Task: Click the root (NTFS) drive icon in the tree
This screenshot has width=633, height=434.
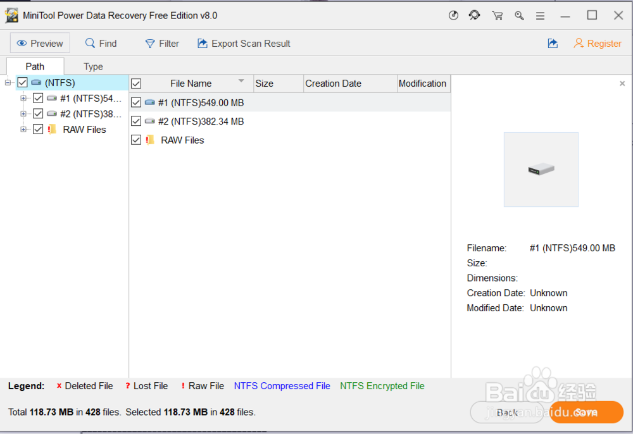Action: pyautogui.click(x=36, y=83)
